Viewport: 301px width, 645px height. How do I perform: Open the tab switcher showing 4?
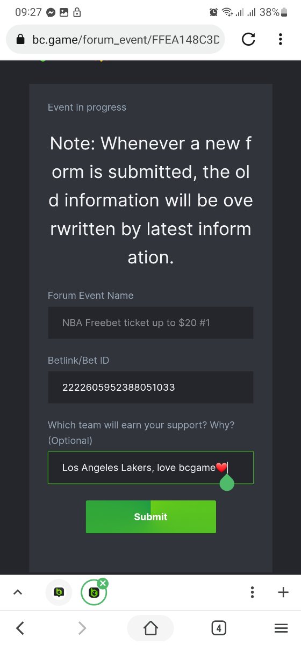pyautogui.click(x=219, y=627)
